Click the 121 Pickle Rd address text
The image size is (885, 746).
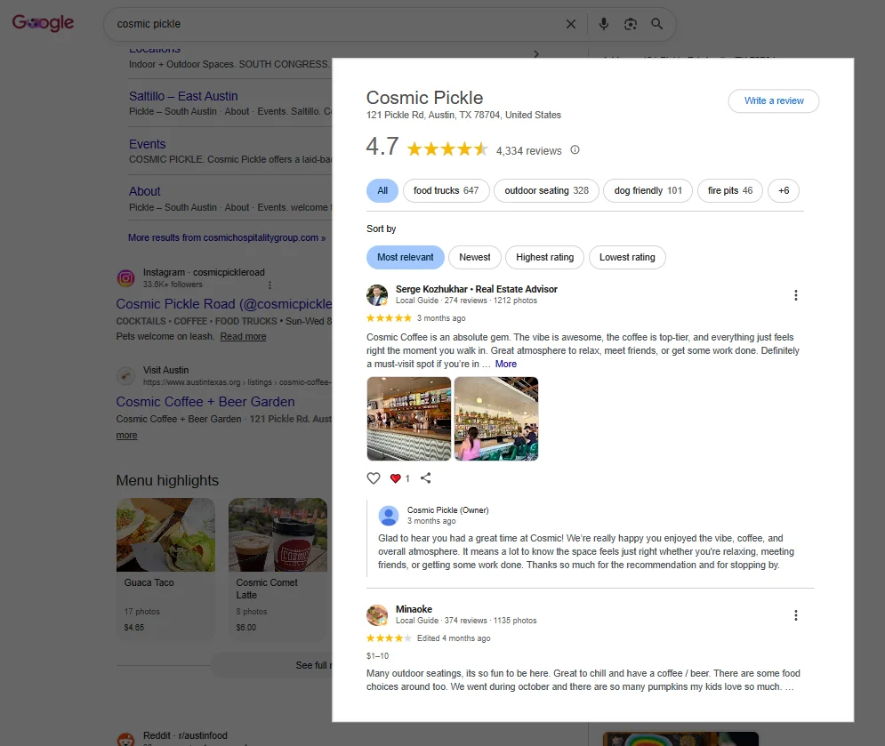click(x=463, y=115)
